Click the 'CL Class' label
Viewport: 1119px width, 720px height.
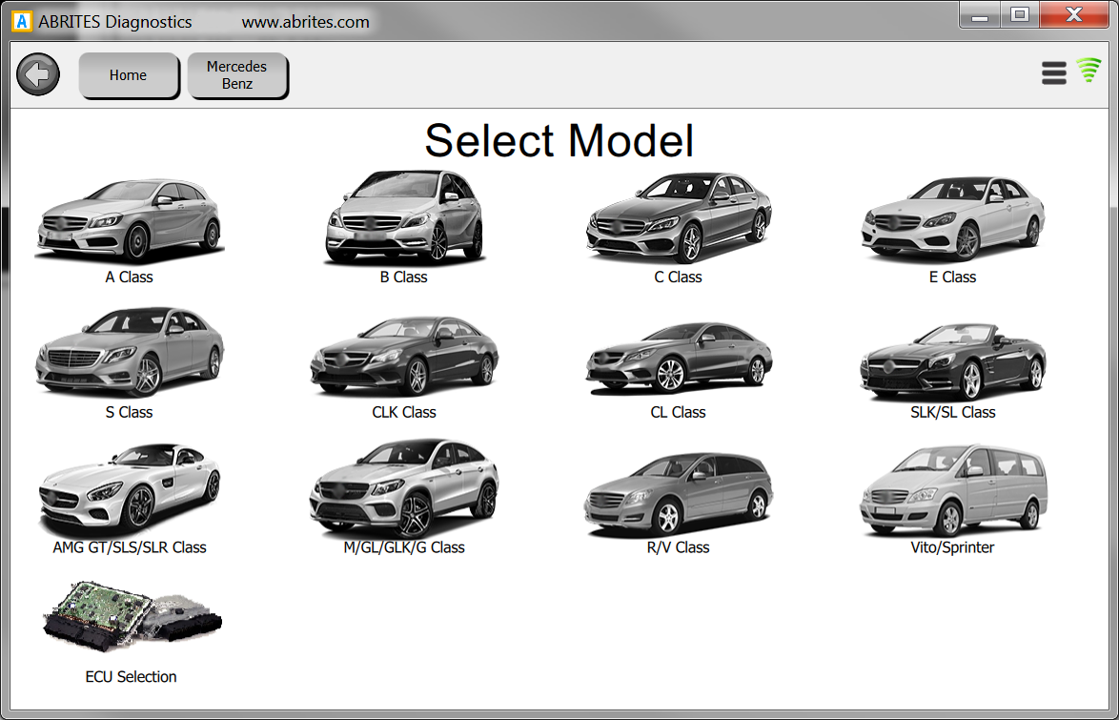(678, 412)
